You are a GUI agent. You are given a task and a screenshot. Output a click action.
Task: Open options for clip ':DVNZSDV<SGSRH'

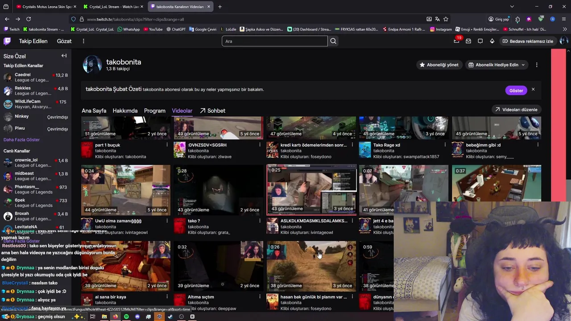coord(260,145)
